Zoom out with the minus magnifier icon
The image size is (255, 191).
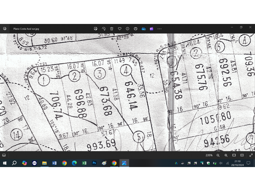[218, 155]
